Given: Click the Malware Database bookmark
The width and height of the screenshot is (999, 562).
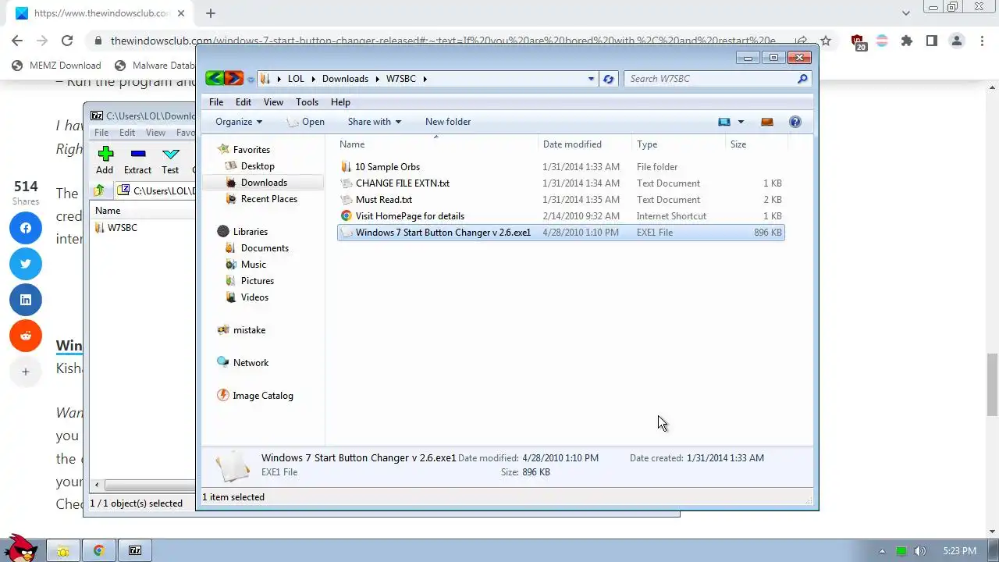Looking at the screenshot, I should [x=155, y=66].
